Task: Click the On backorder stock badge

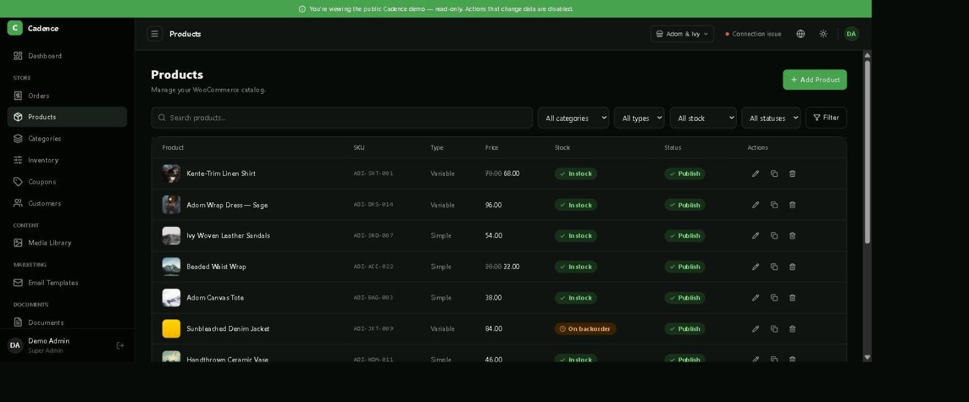Action: coord(585,329)
